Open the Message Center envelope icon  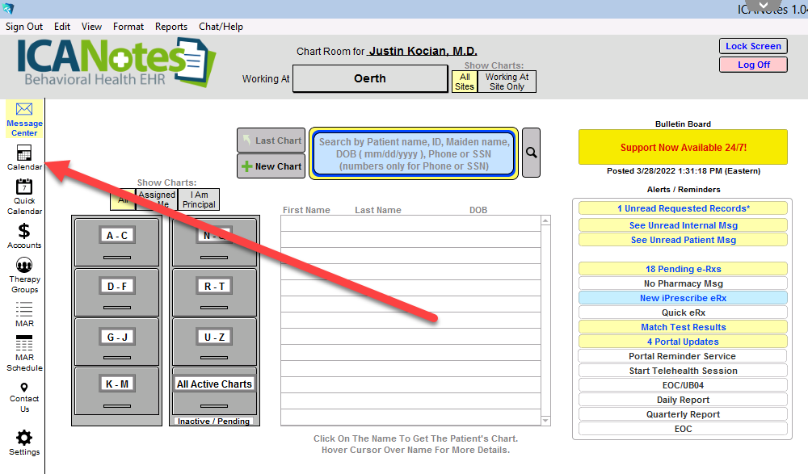24,110
